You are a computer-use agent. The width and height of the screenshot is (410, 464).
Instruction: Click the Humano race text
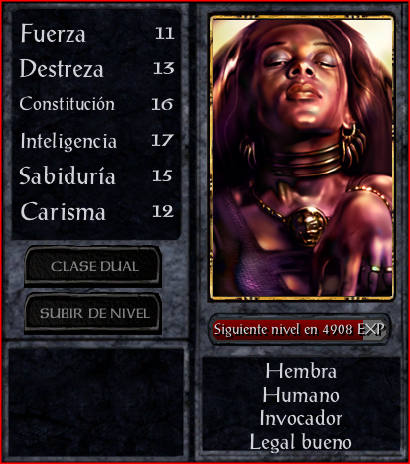(301, 395)
